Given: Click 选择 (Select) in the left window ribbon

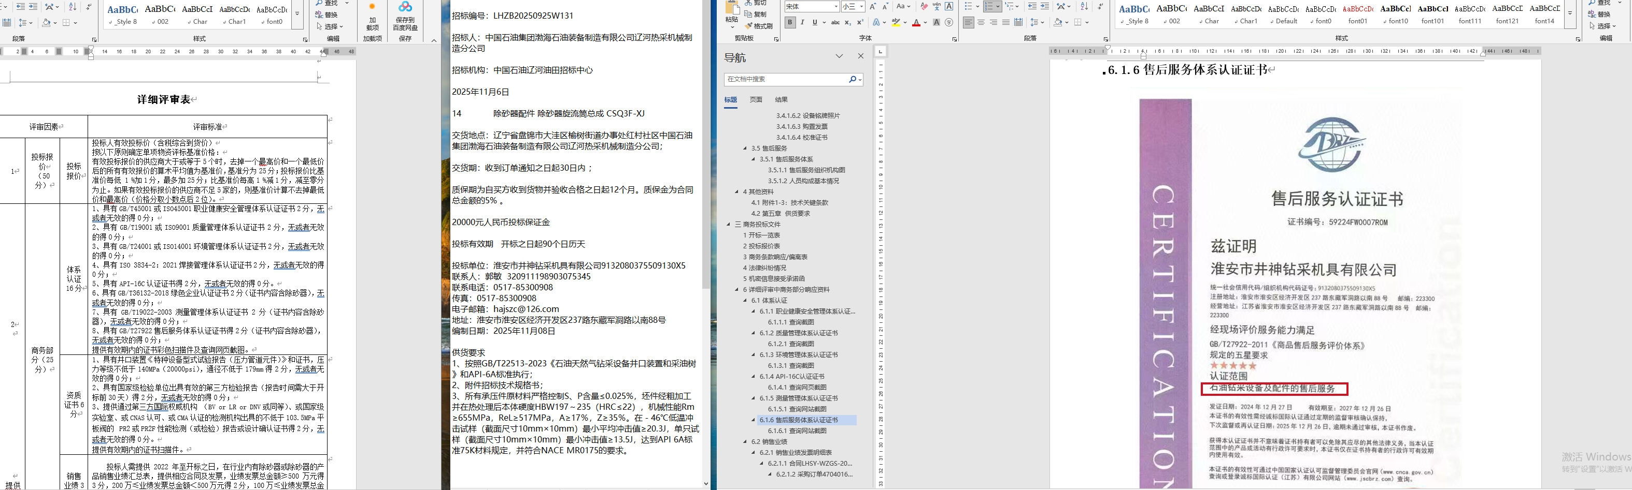Looking at the screenshot, I should click(330, 26).
